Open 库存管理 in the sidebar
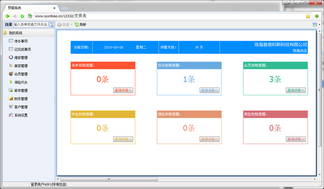This screenshot has width=324, height=189. (18, 91)
